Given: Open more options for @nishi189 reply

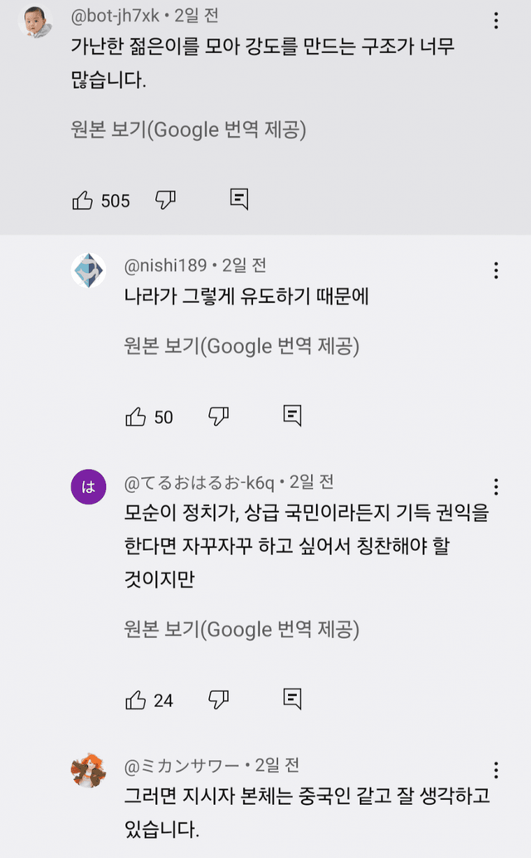Looking at the screenshot, I should click(496, 271).
